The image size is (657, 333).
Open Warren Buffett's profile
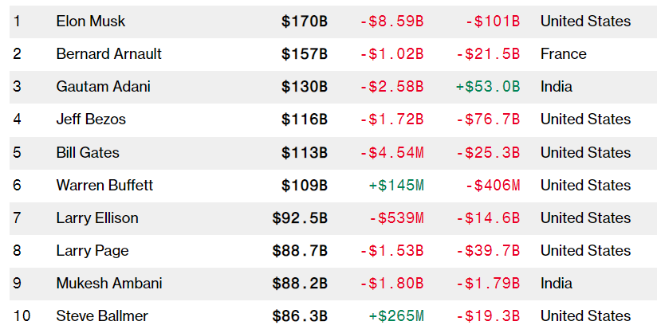pos(104,185)
